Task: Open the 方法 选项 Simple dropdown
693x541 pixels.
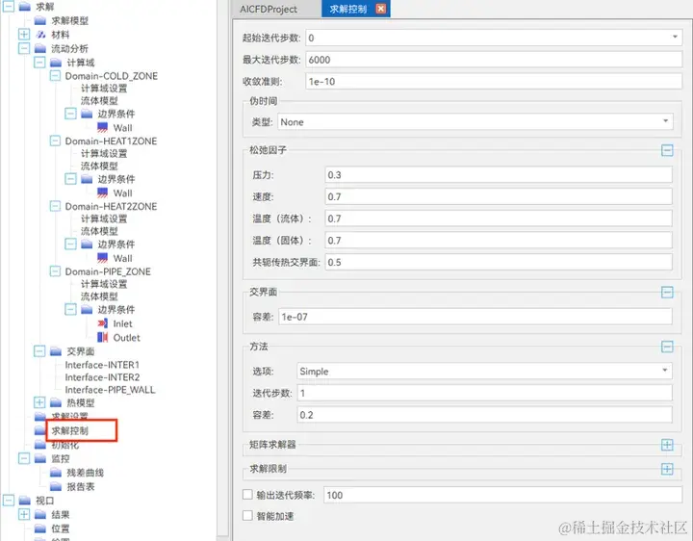Action: 484,371
